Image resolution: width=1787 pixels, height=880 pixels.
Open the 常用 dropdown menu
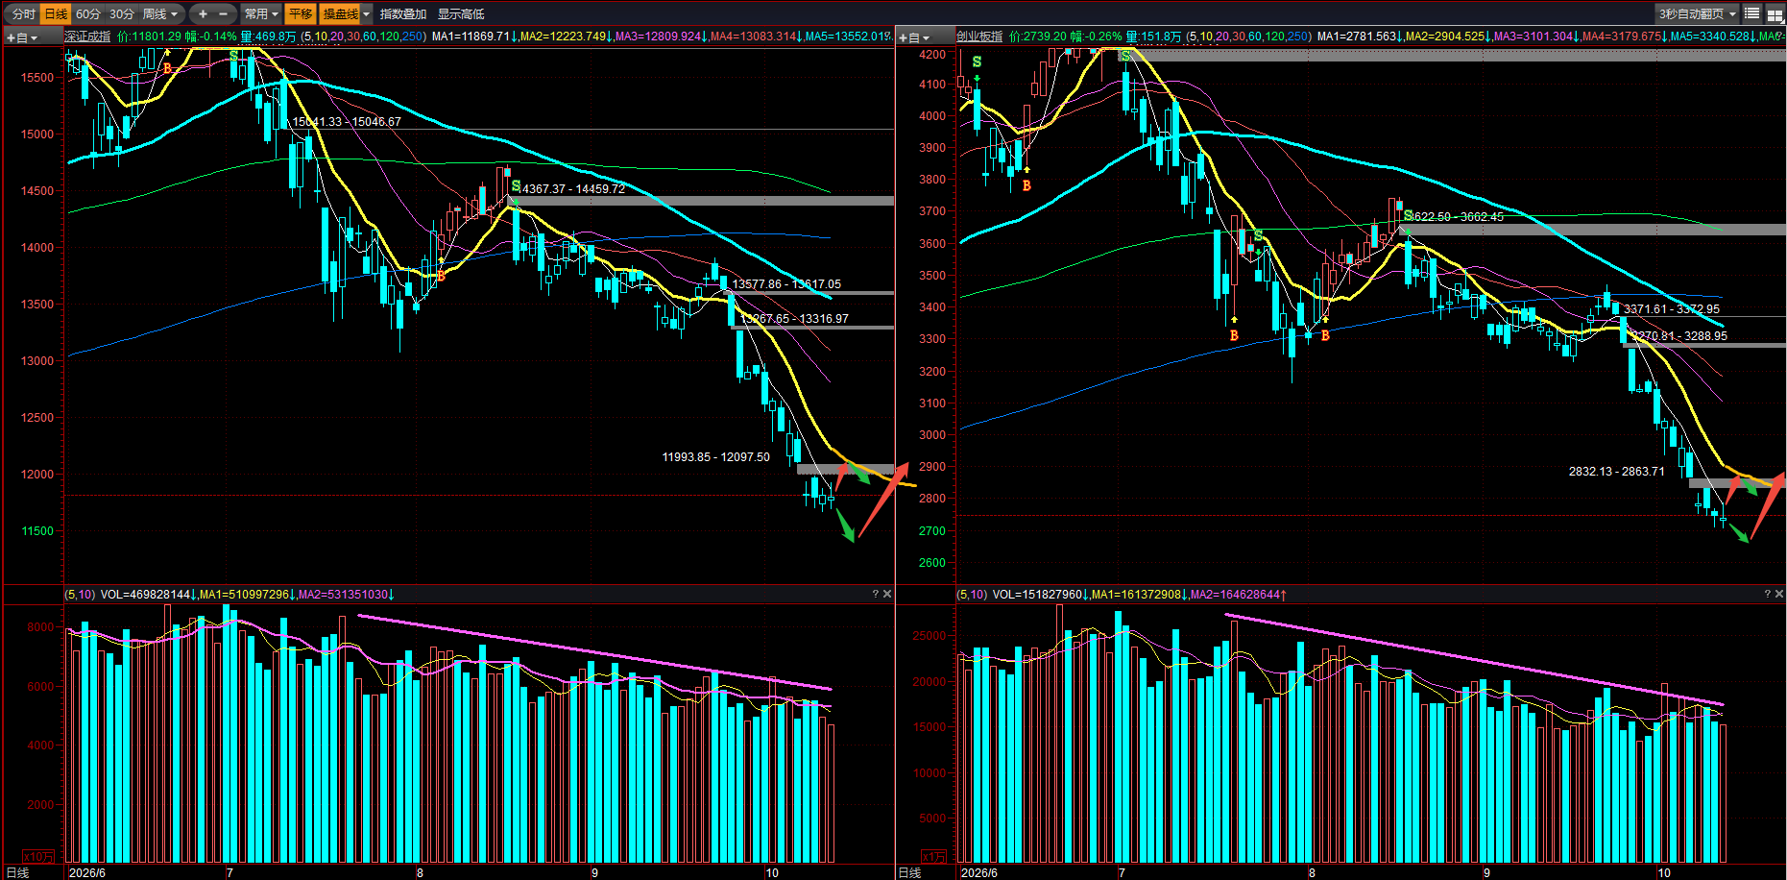tap(261, 13)
